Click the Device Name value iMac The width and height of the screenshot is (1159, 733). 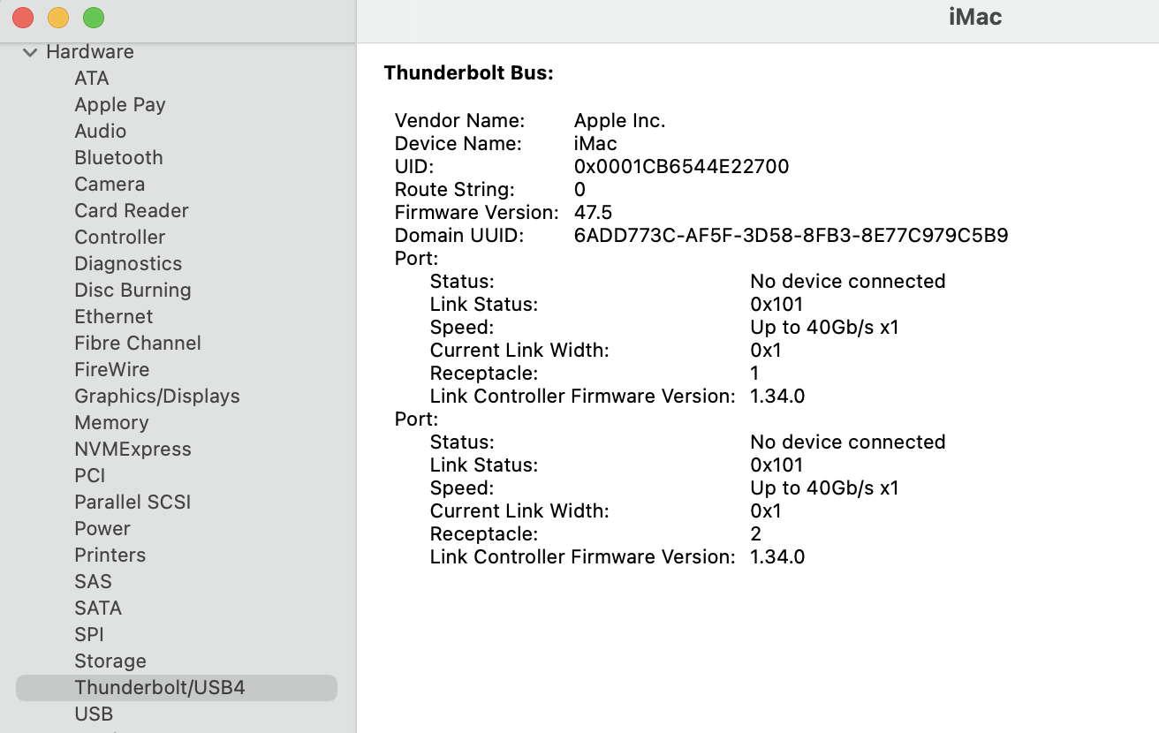click(x=595, y=144)
